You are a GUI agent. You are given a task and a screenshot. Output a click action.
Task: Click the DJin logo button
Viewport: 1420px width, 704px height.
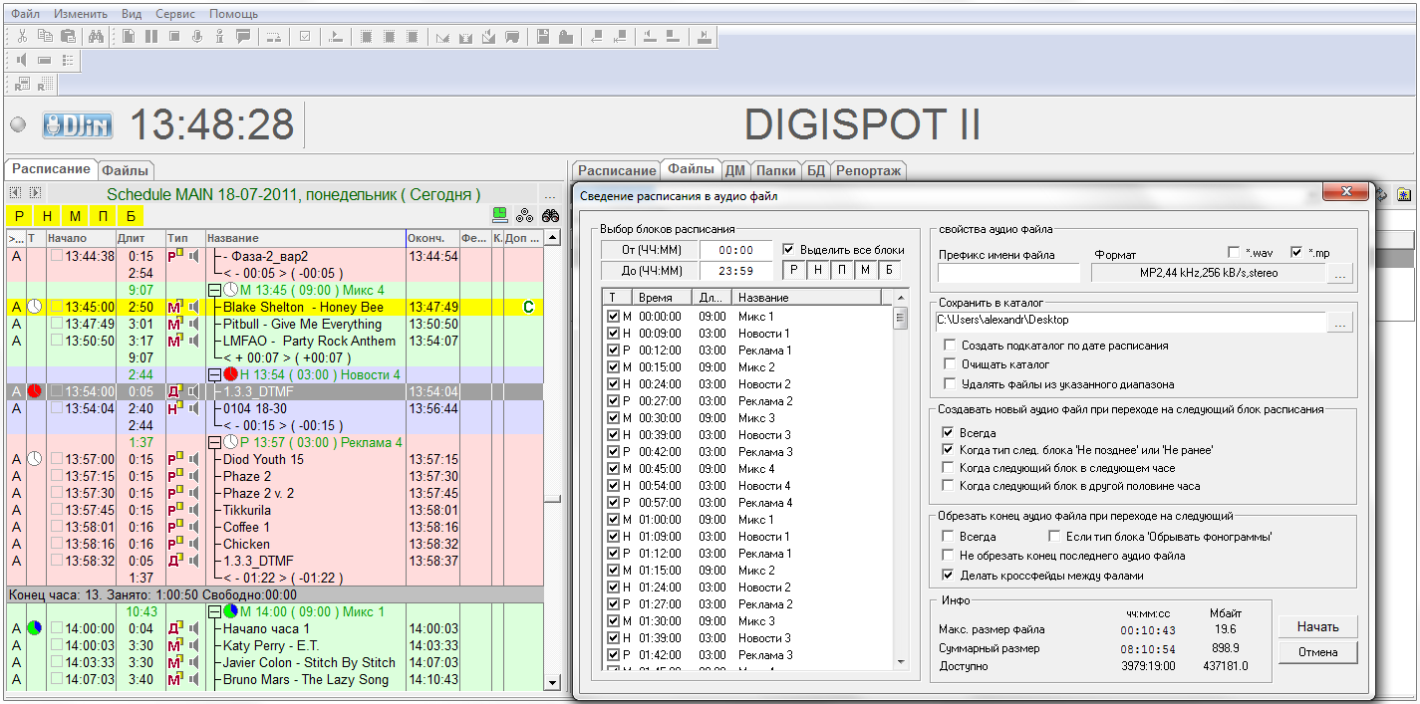[78, 125]
